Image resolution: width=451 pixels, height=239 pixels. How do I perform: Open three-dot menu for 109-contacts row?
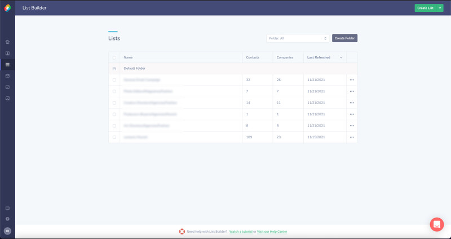pyautogui.click(x=352, y=137)
